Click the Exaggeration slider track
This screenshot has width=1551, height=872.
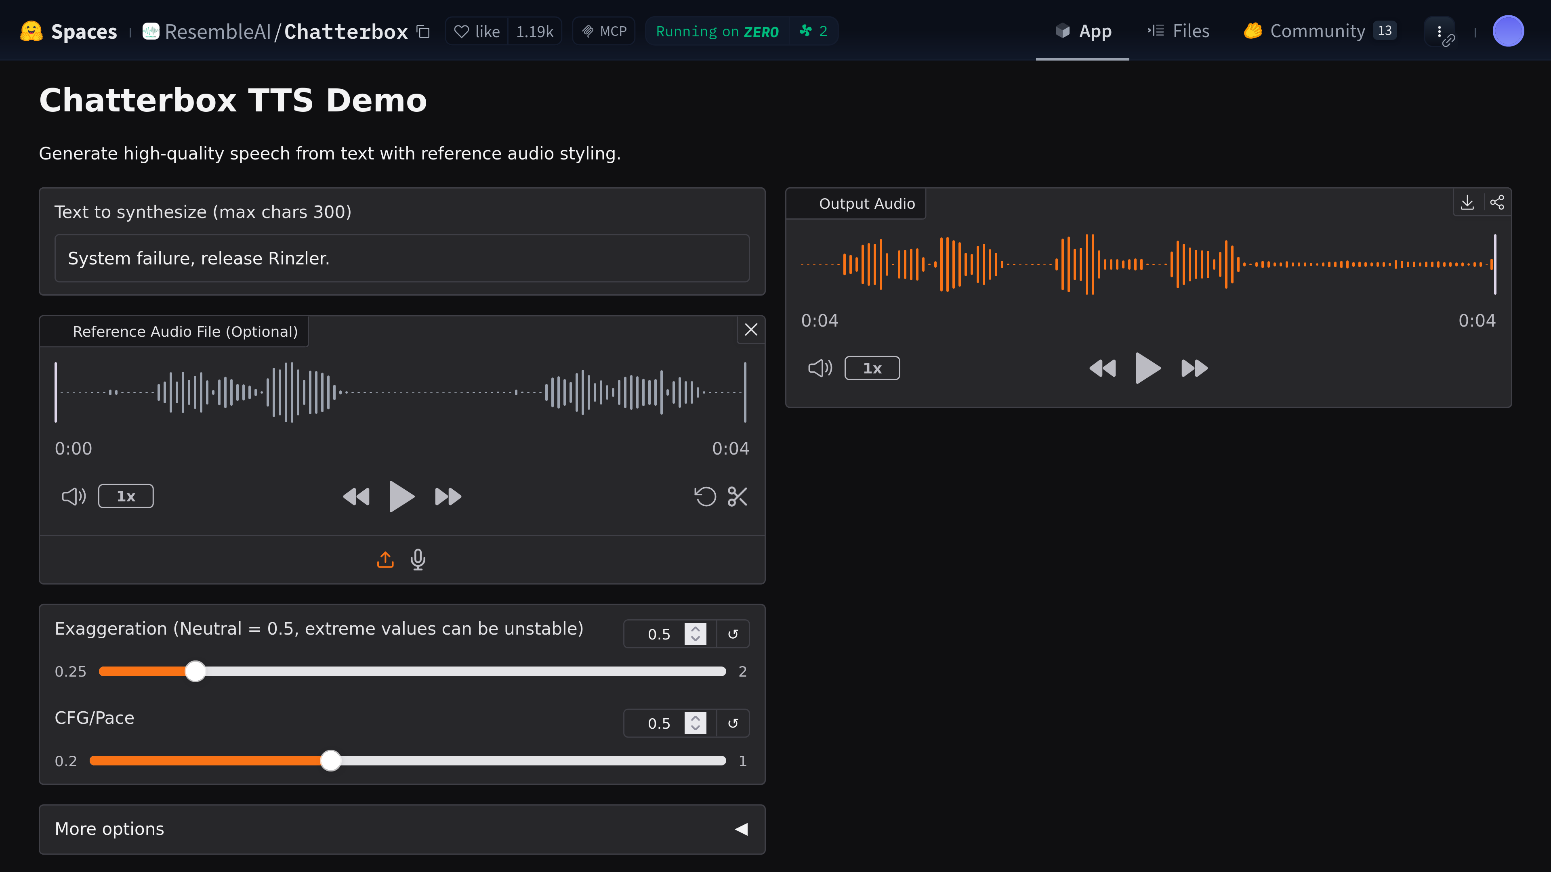tap(412, 672)
